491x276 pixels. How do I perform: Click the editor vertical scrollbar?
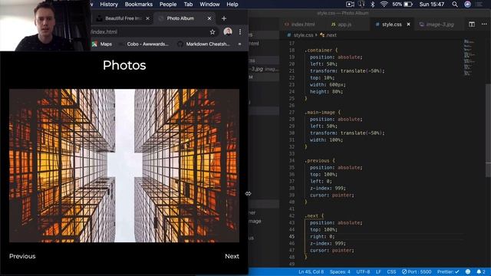pyautogui.click(x=488, y=130)
